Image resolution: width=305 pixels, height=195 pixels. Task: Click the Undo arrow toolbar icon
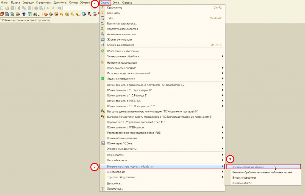tap(48, 8)
